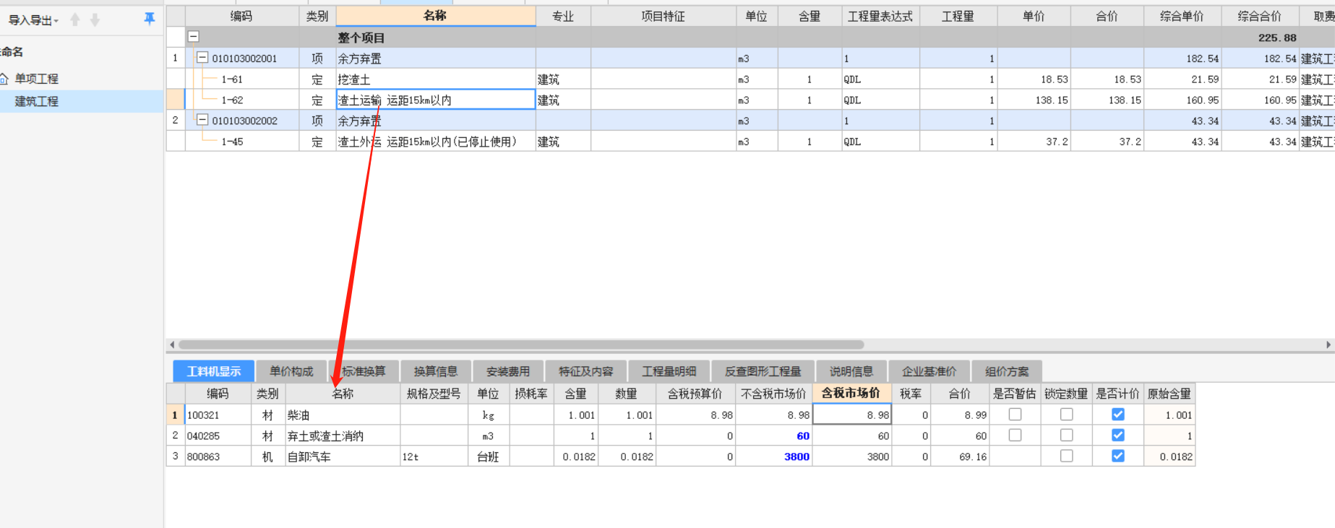Click the move-down arrow icon beside 导入导出
Image resolution: width=1335 pixels, height=528 pixels.
(x=95, y=20)
